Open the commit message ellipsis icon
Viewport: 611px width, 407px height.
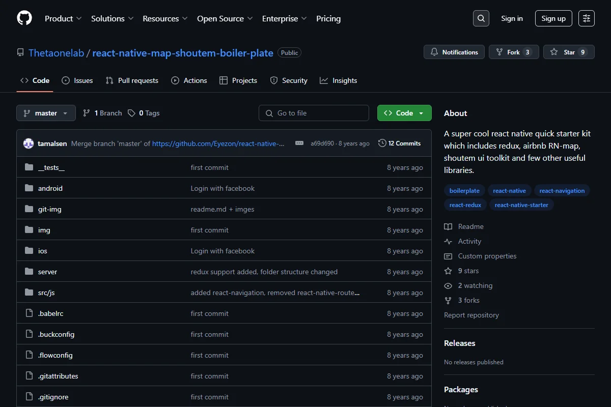tap(299, 143)
